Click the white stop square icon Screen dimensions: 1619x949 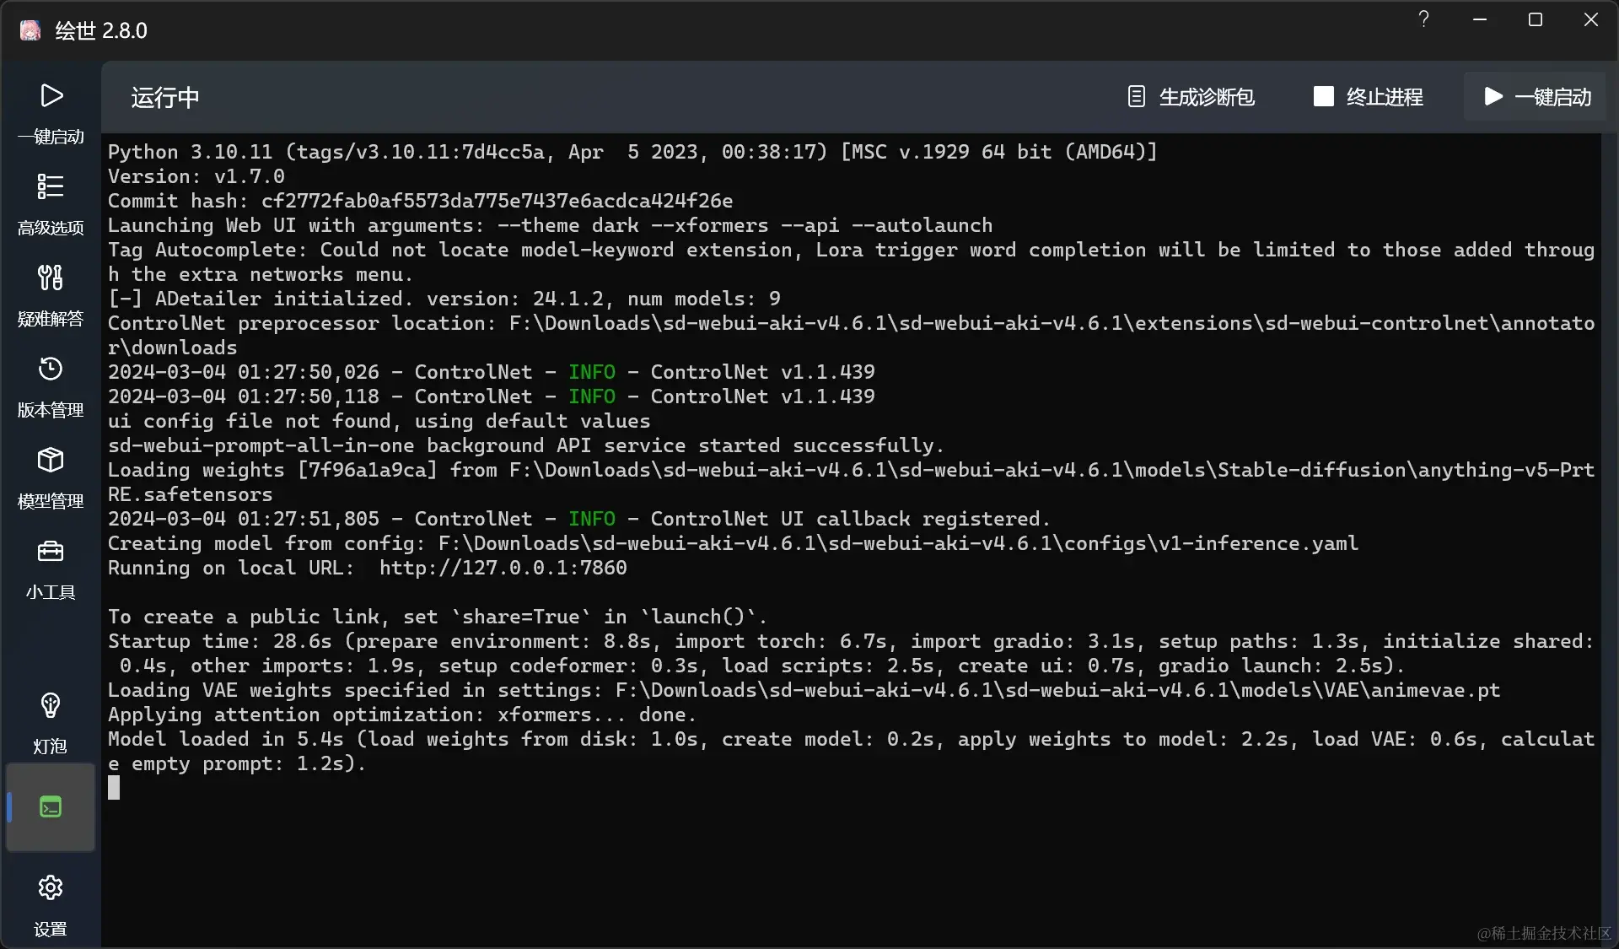pos(1322,96)
